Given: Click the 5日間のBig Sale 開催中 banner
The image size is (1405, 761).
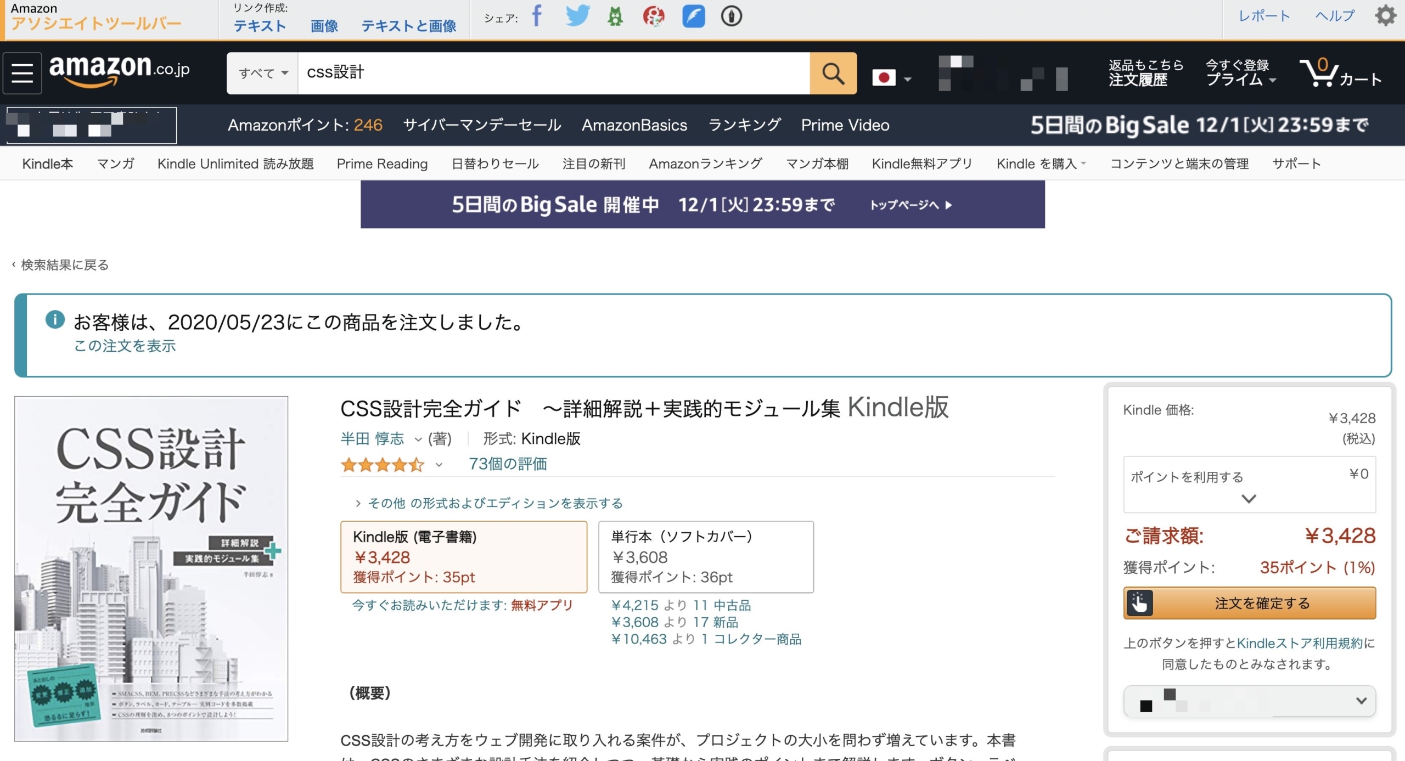Looking at the screenshot, I should [x=702, y=205].
